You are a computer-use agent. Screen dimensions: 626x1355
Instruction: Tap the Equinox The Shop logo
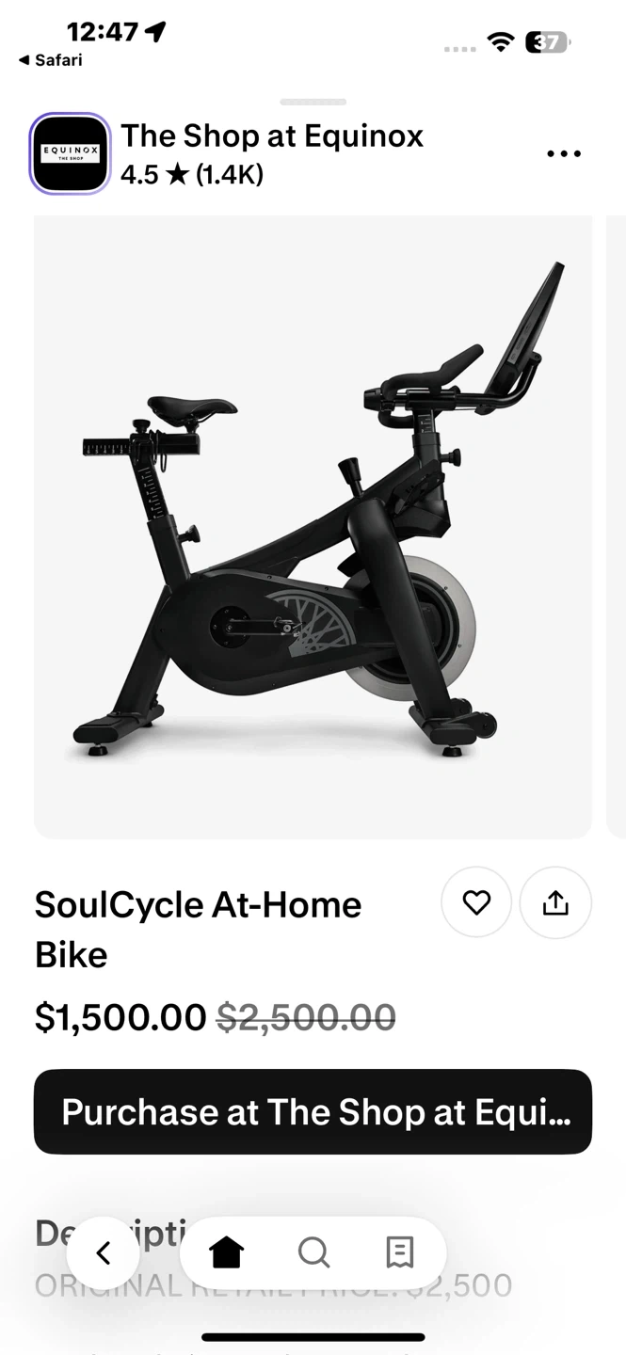click(x=71, y=153)
